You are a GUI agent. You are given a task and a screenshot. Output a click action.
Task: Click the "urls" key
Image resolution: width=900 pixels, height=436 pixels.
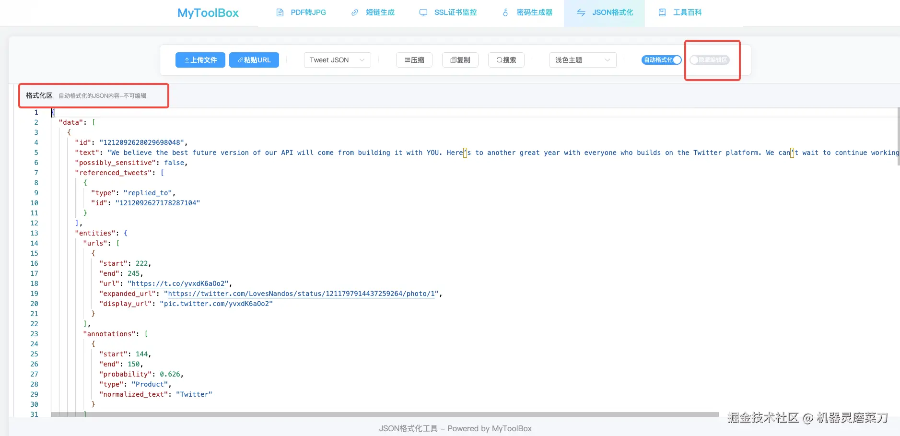click(x=95, y=243)
